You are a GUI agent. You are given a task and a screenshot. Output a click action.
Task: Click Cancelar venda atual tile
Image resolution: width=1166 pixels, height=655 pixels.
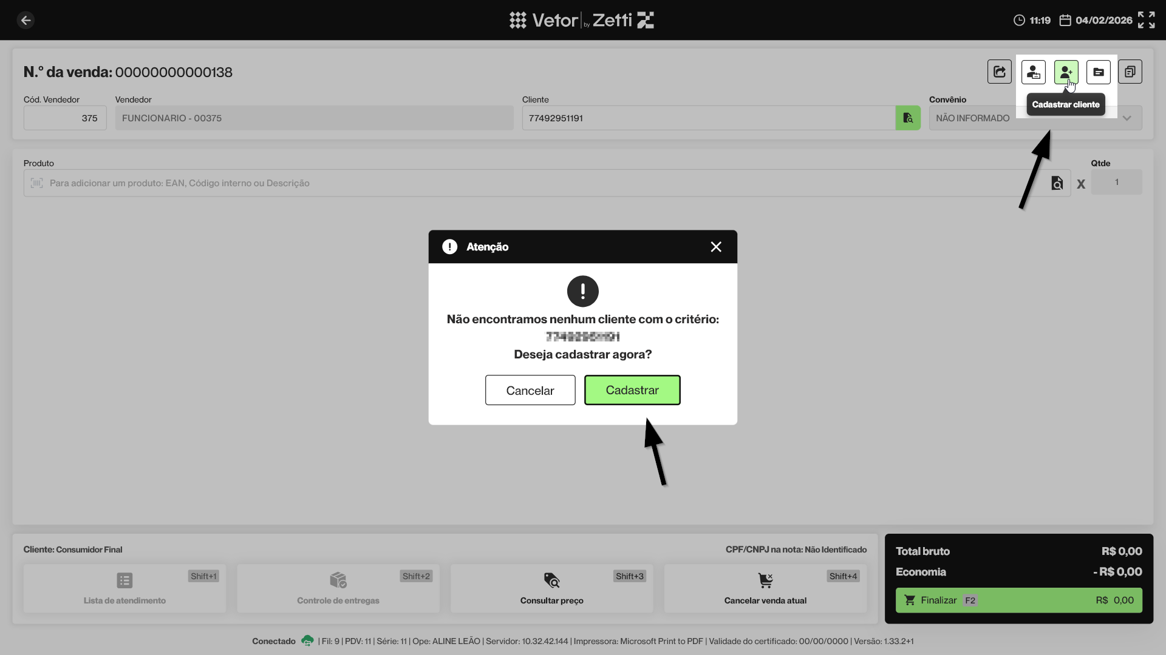765,588
